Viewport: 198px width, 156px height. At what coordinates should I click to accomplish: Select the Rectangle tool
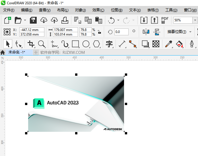[75, 44]
